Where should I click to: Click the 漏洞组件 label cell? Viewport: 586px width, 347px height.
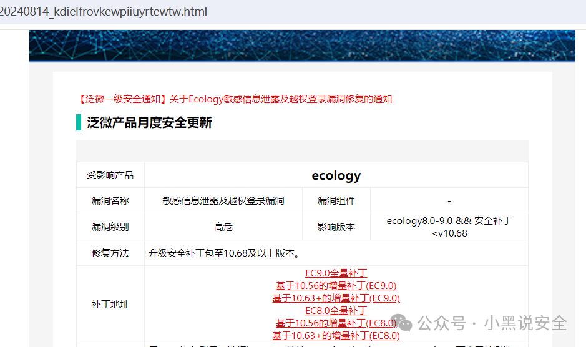click(x=336, y=201)
